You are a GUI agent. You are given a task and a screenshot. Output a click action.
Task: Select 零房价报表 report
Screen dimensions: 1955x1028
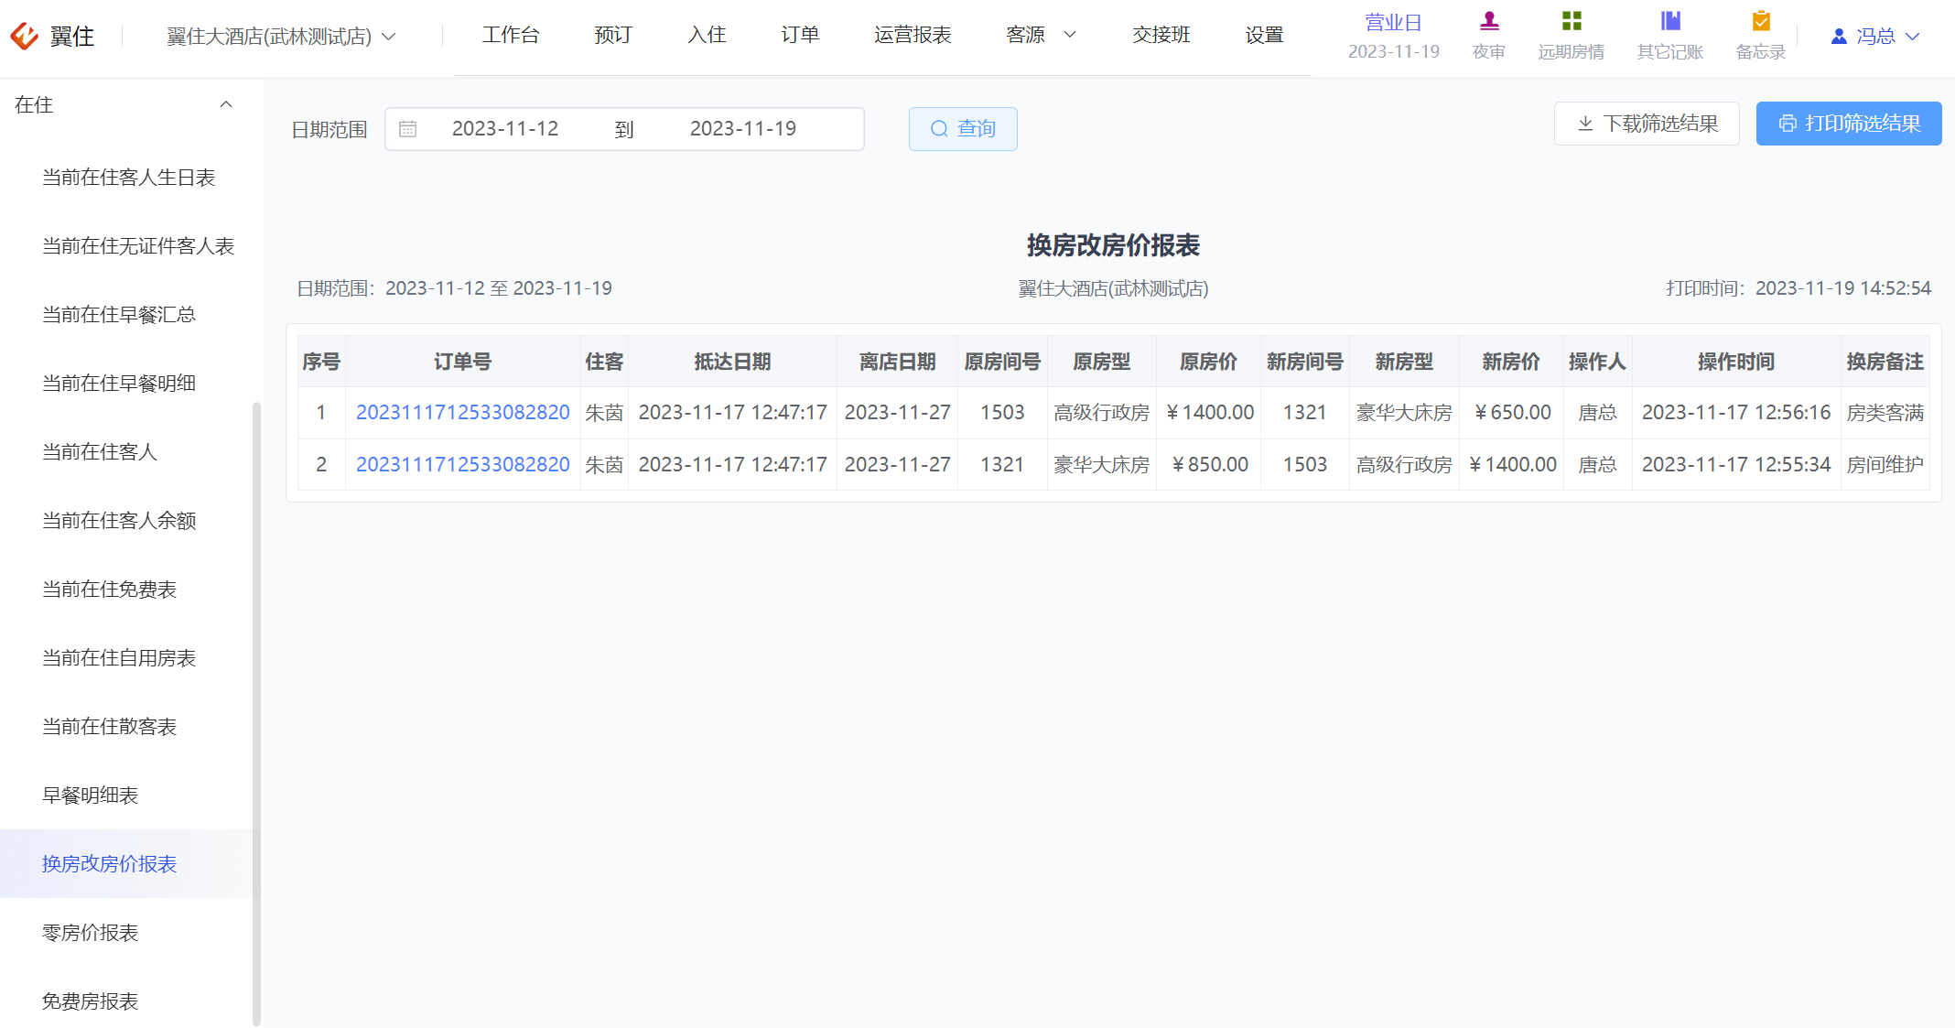90,933
